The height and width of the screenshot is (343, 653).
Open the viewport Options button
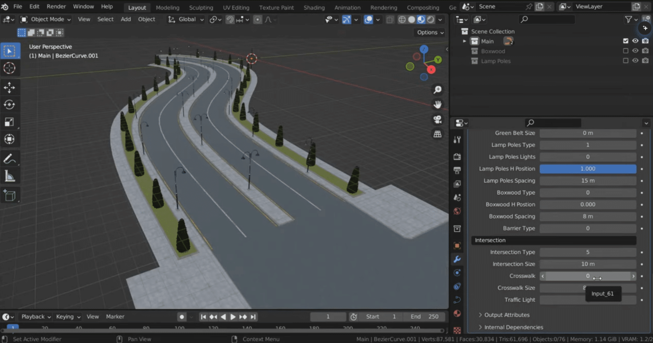(430, 32)
